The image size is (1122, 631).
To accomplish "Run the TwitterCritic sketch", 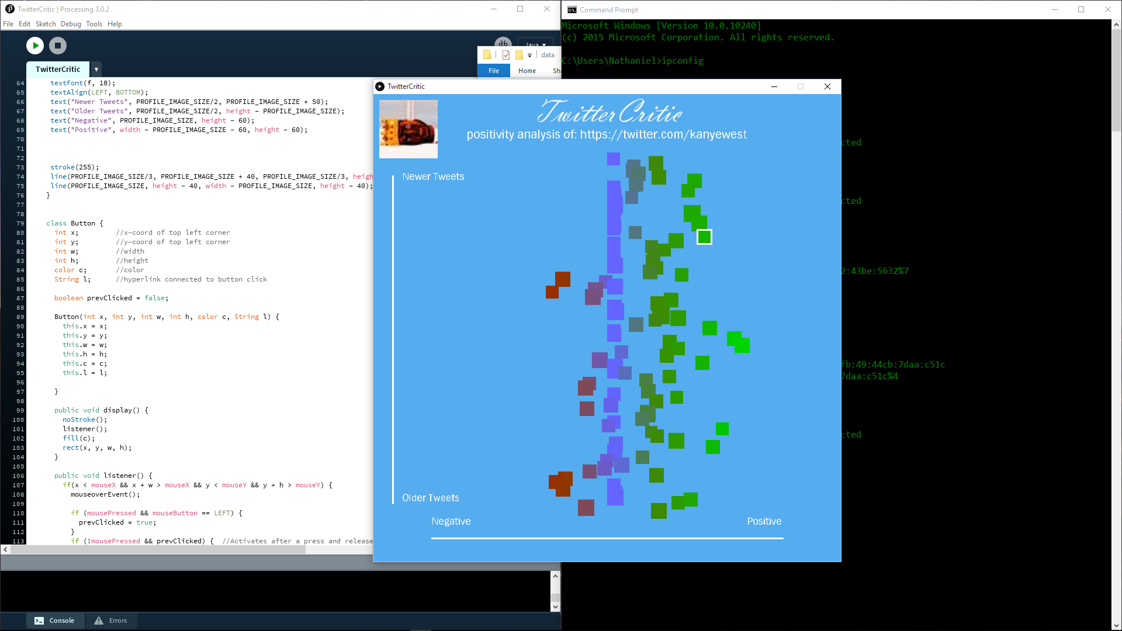I will [35, 46].
